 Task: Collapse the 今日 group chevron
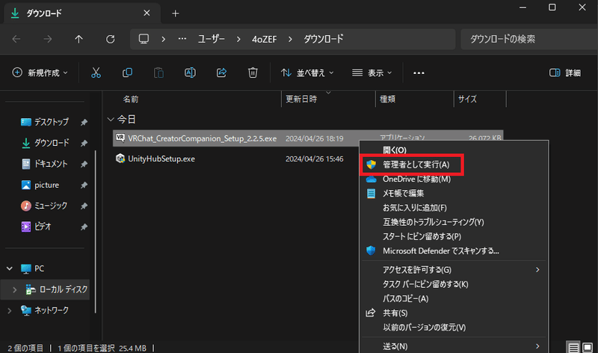(x=111, y=120)
